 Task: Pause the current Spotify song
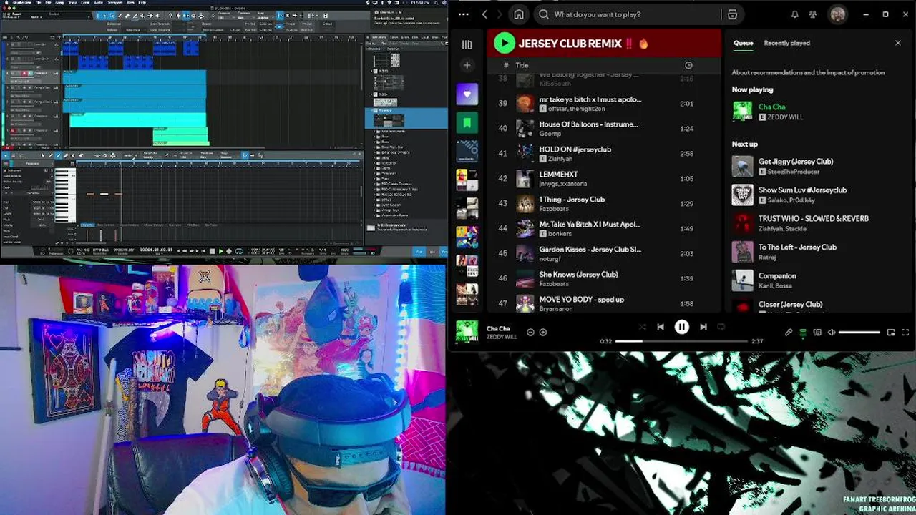(x=681, y=327)
